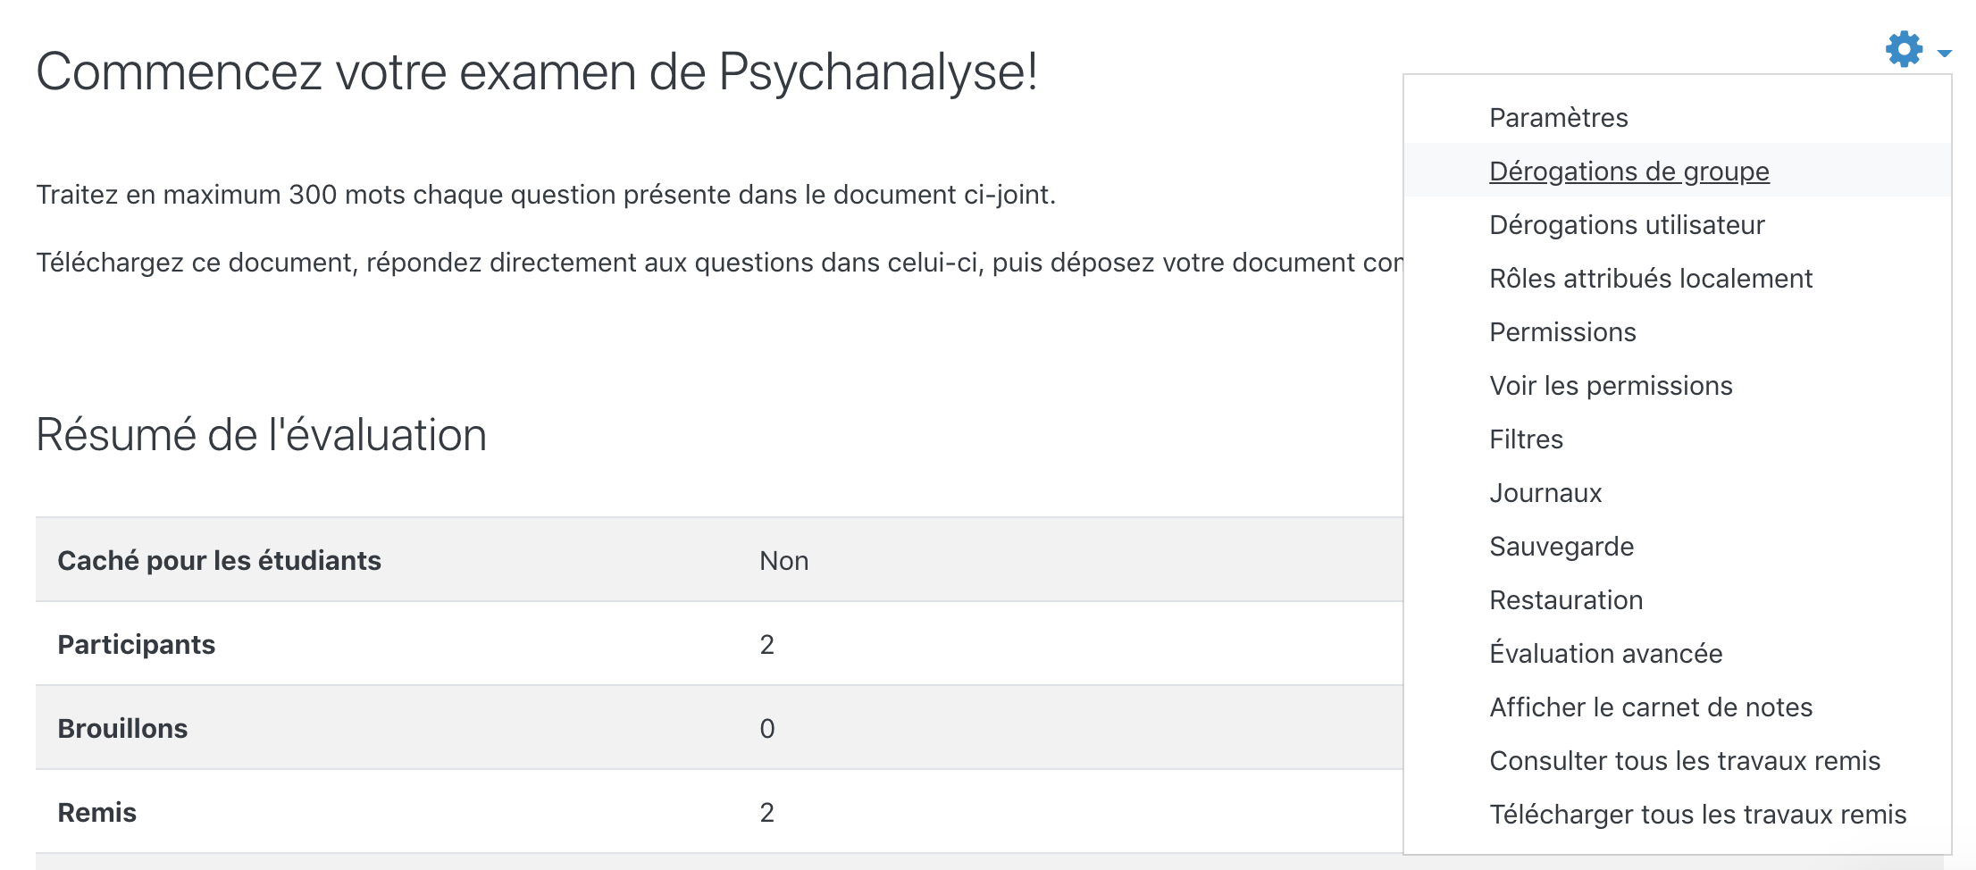1976x870 pixels.
Task: Open Dérogations utilisateur entry
Action: pyautogui.click(x=1627, y=225)
